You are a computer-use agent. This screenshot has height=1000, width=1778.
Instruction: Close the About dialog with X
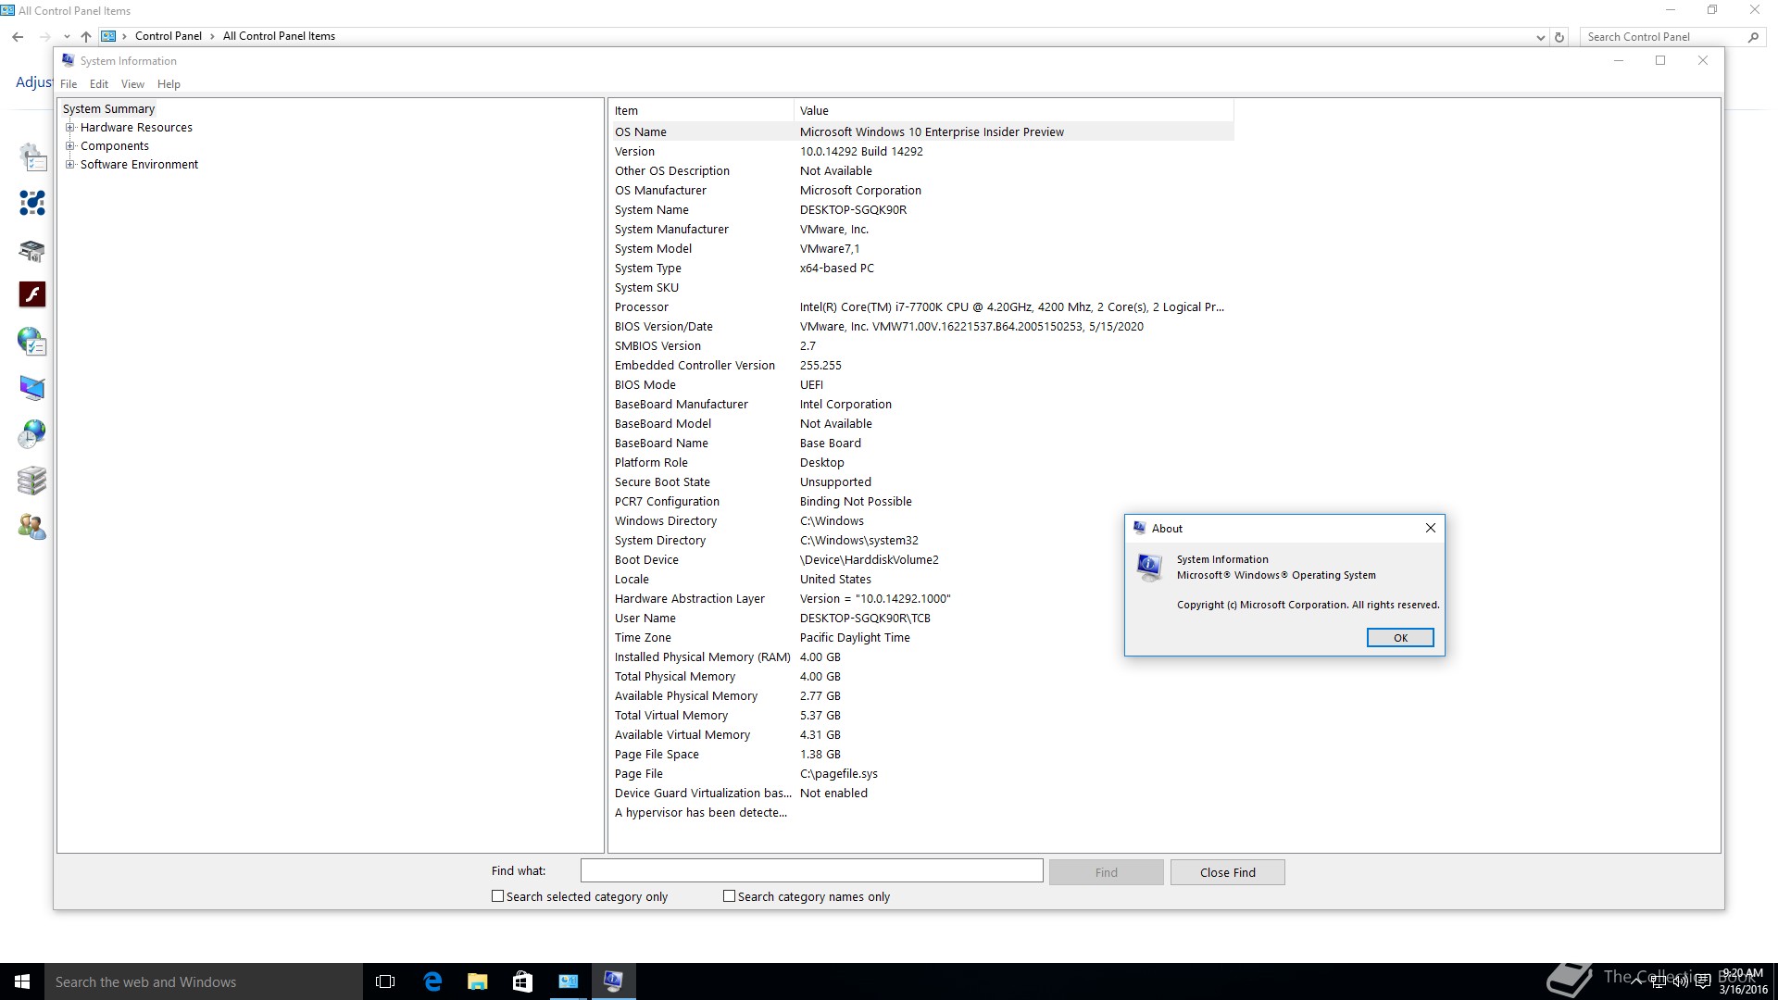point(1430,528)
